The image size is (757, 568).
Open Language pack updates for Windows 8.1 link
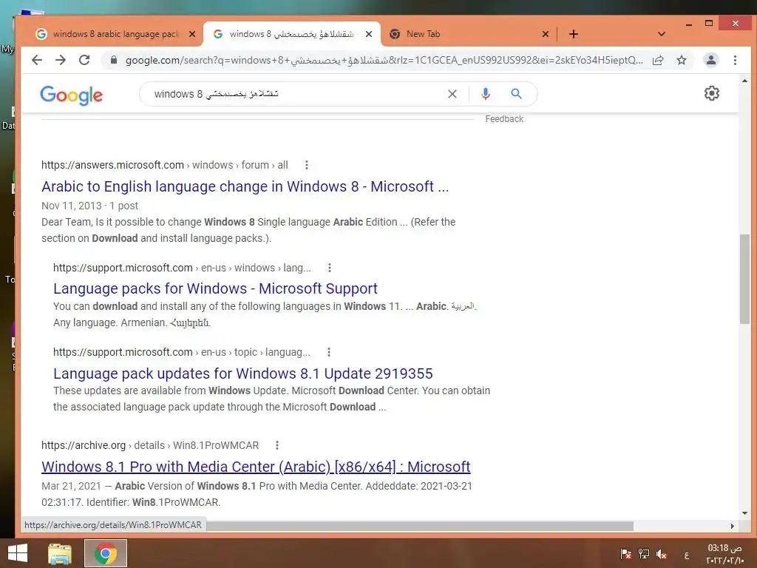(x=242, y=373)
